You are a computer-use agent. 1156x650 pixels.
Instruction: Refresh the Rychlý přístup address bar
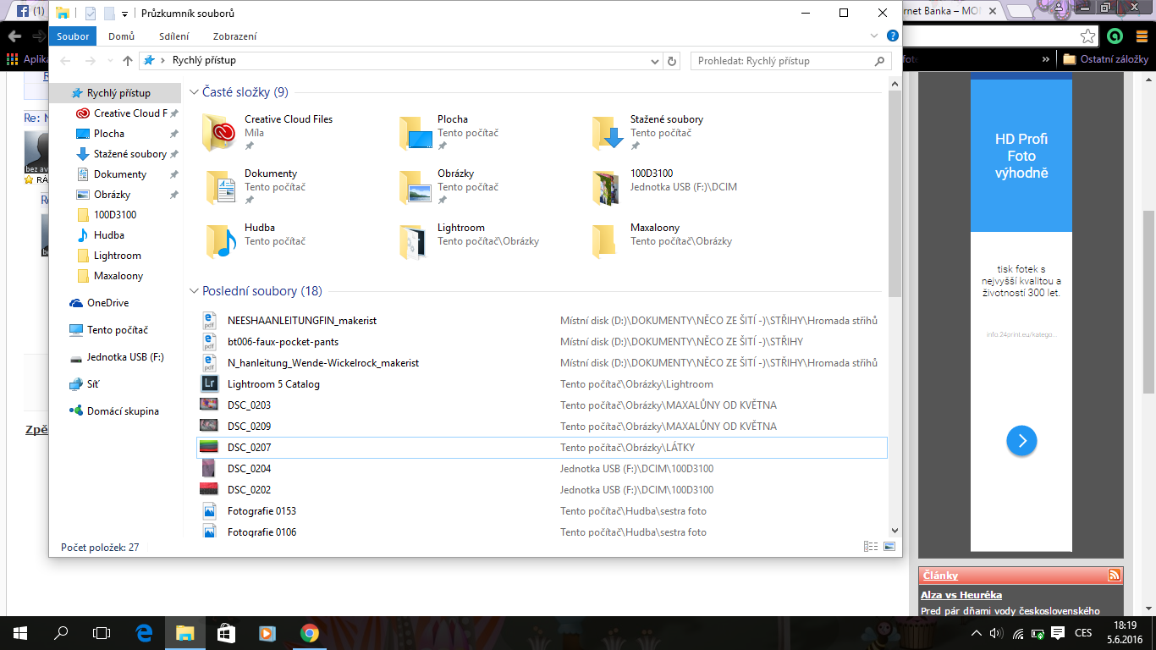tap(673, 61)
